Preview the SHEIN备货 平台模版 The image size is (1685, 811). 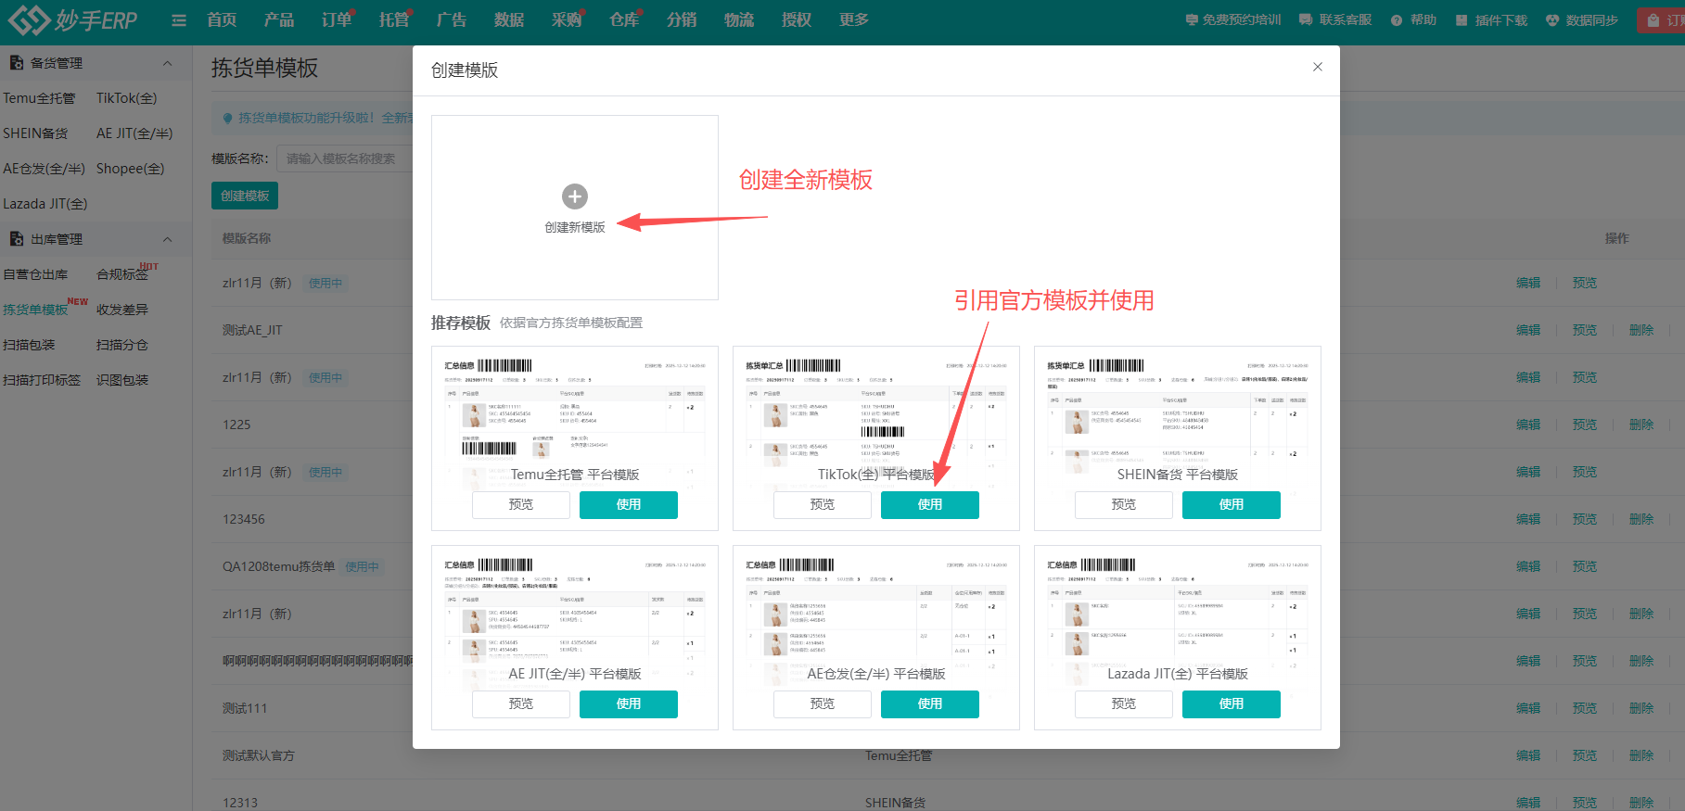tap(1124, 504)
